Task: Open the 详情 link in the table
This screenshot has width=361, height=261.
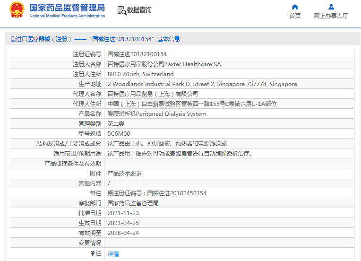Action: (x=113, y=254)
